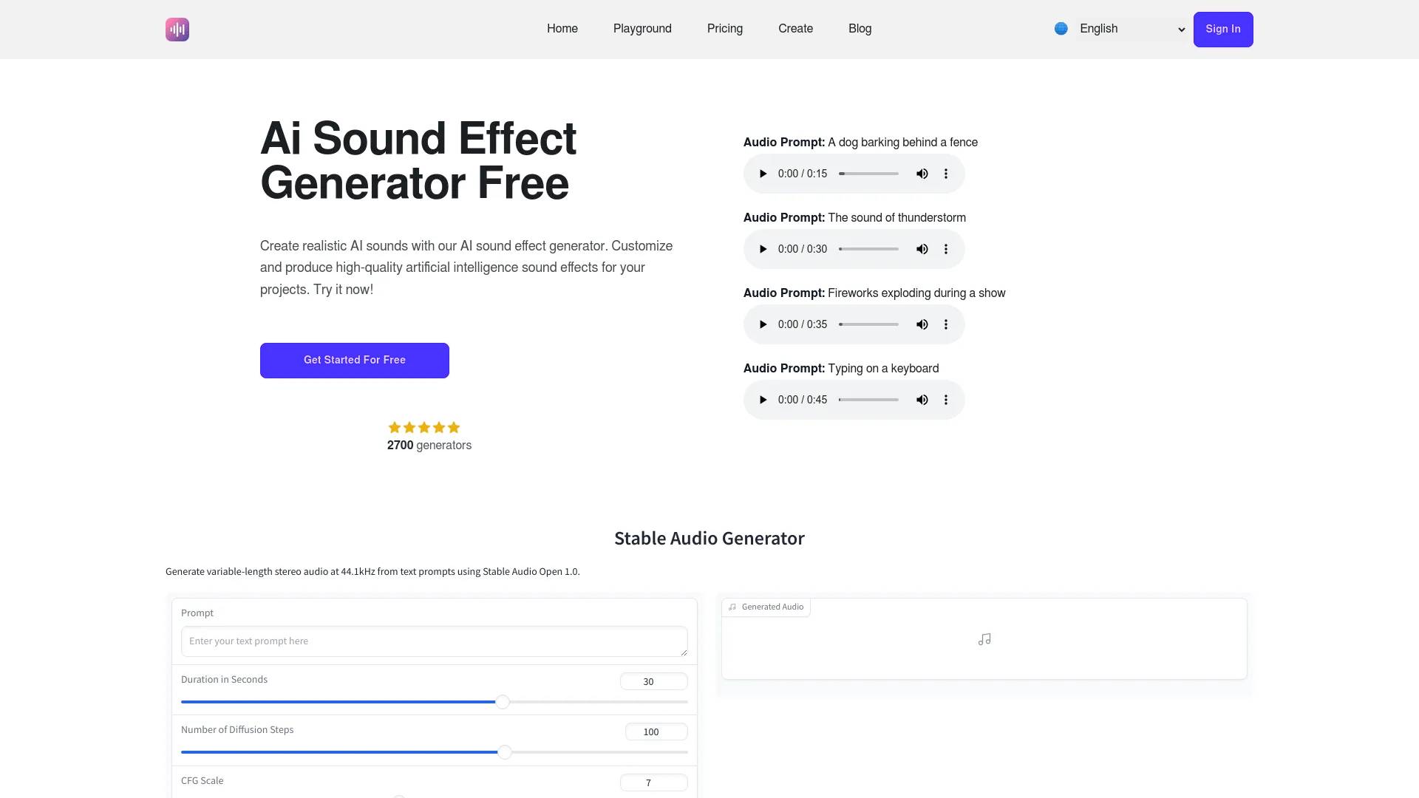The height and width of the screenshot is (798, 1419).
Task: Click the play button for keyboard typing audio
Action: (x=763, y=400)
